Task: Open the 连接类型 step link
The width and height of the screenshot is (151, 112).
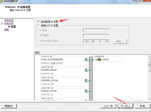Action: [9, 20]
